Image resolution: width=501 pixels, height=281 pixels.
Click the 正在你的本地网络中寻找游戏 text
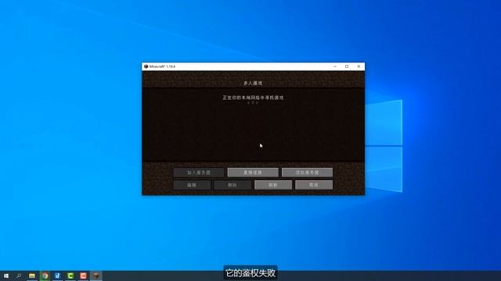click(x=253, y=98)
